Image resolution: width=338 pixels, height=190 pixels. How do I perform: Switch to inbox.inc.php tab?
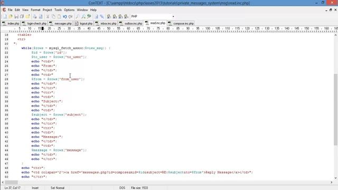tap(106, 23)
